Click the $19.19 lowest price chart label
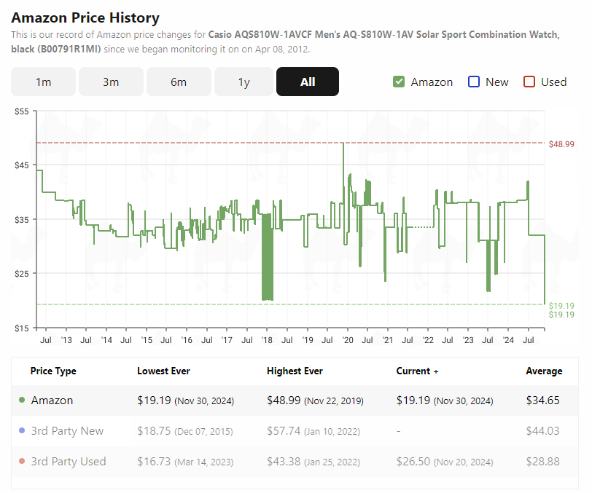The image size is (592, 493). [x=561, y=306]
